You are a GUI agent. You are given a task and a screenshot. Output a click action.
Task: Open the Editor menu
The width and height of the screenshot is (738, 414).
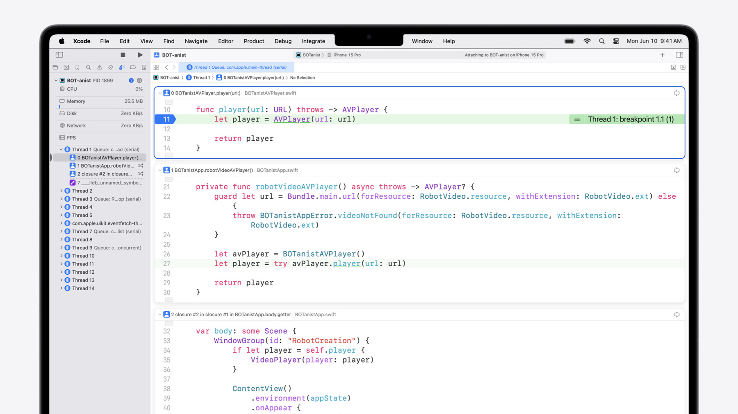[x=225, y=41]
